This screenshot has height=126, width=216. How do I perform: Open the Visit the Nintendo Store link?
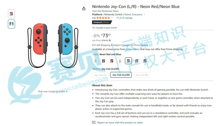point(105,11)
